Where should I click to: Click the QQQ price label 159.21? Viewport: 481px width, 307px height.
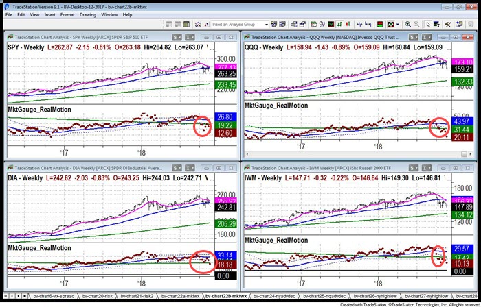point(462,69)
